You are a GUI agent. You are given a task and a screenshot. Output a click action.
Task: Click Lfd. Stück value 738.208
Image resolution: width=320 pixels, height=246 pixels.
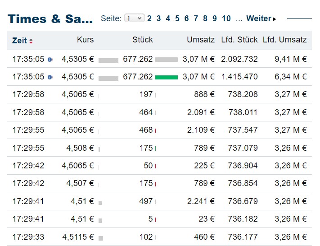click(x=243, y=94)
